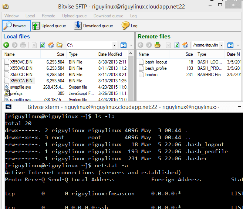Expand the remote /home path dropdown
The width and height of the screenshot is (243, 209).
tap(221, 45)
